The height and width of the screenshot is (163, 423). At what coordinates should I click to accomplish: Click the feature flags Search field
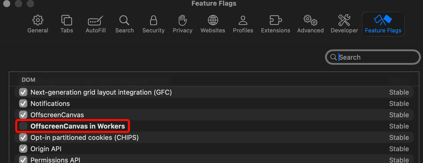point(373,57)
